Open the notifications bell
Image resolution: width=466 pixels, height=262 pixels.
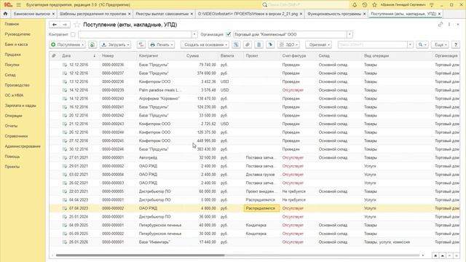point(355,5)
